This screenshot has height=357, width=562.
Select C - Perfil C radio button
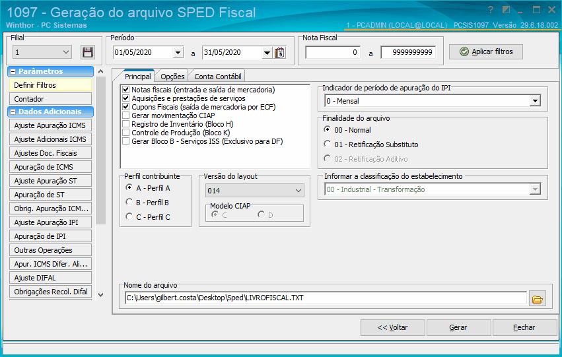(129, 216)
